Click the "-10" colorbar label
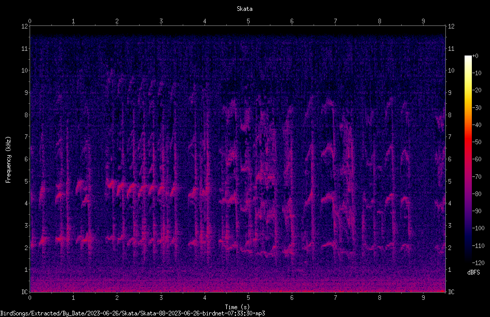Image resolution: width=490 pixels, height=317 pixels. click(x=477, y=73)
